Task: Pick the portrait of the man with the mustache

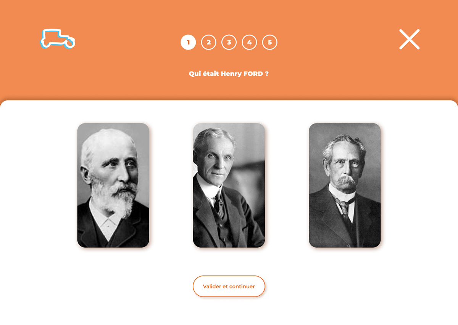Action: point(345,185)
